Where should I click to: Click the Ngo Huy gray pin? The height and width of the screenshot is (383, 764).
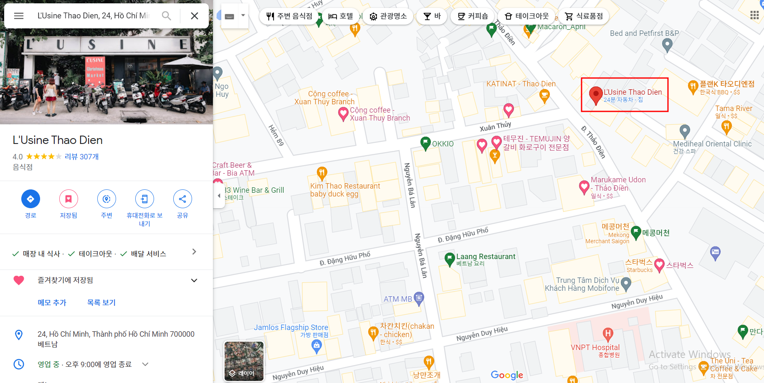218,74
